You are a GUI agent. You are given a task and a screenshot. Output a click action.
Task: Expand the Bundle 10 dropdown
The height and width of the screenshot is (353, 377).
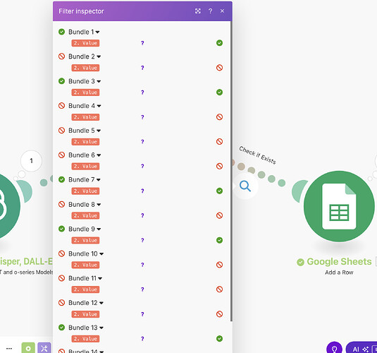coord(86,253)
